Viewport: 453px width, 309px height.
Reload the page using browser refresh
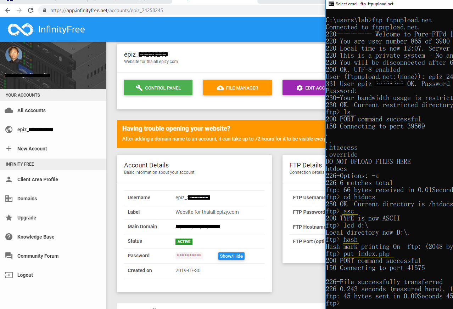[x=30, y=10]
